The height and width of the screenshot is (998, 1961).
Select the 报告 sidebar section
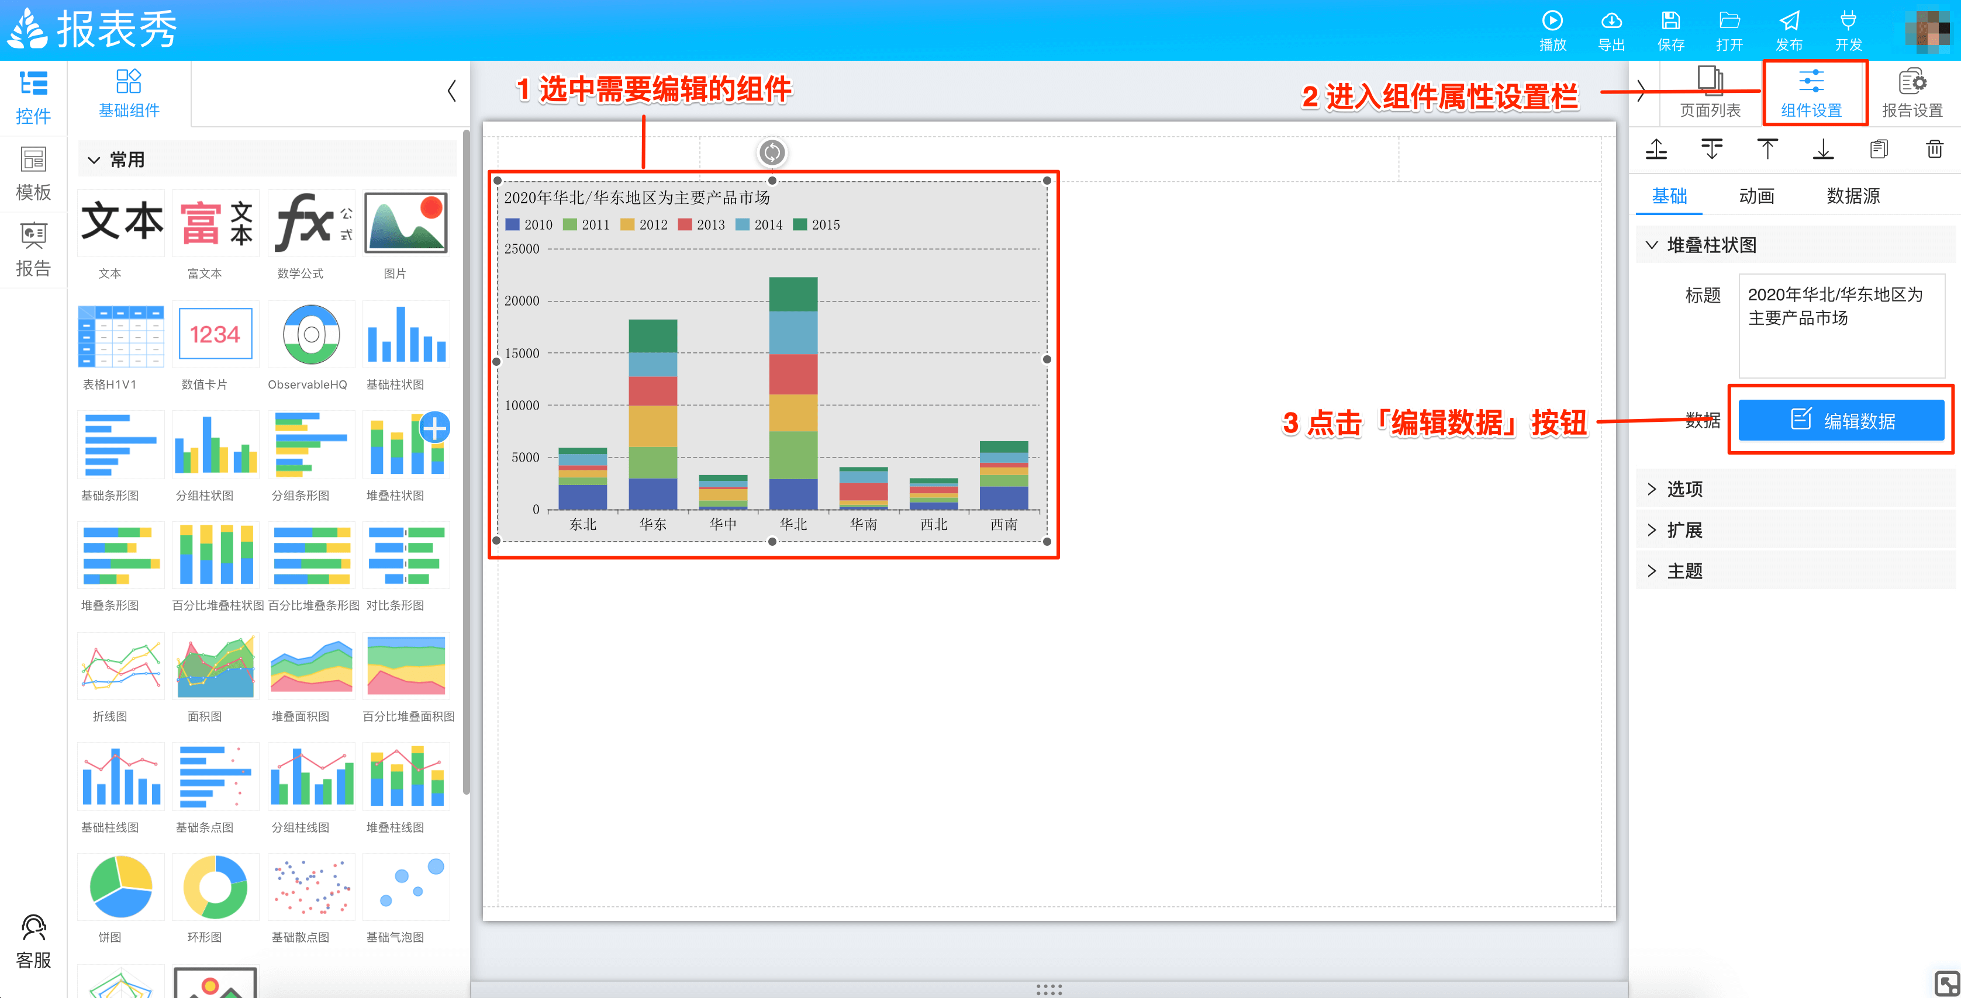point(33,249)
